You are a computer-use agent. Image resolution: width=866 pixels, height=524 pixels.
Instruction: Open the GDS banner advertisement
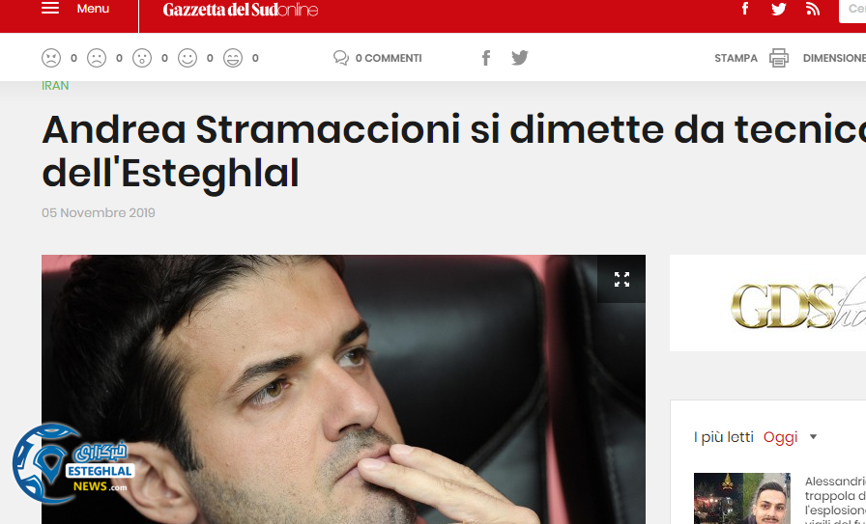[x=767, y=303]
